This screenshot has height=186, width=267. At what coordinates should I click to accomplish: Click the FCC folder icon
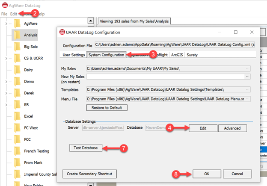[17, 139]
